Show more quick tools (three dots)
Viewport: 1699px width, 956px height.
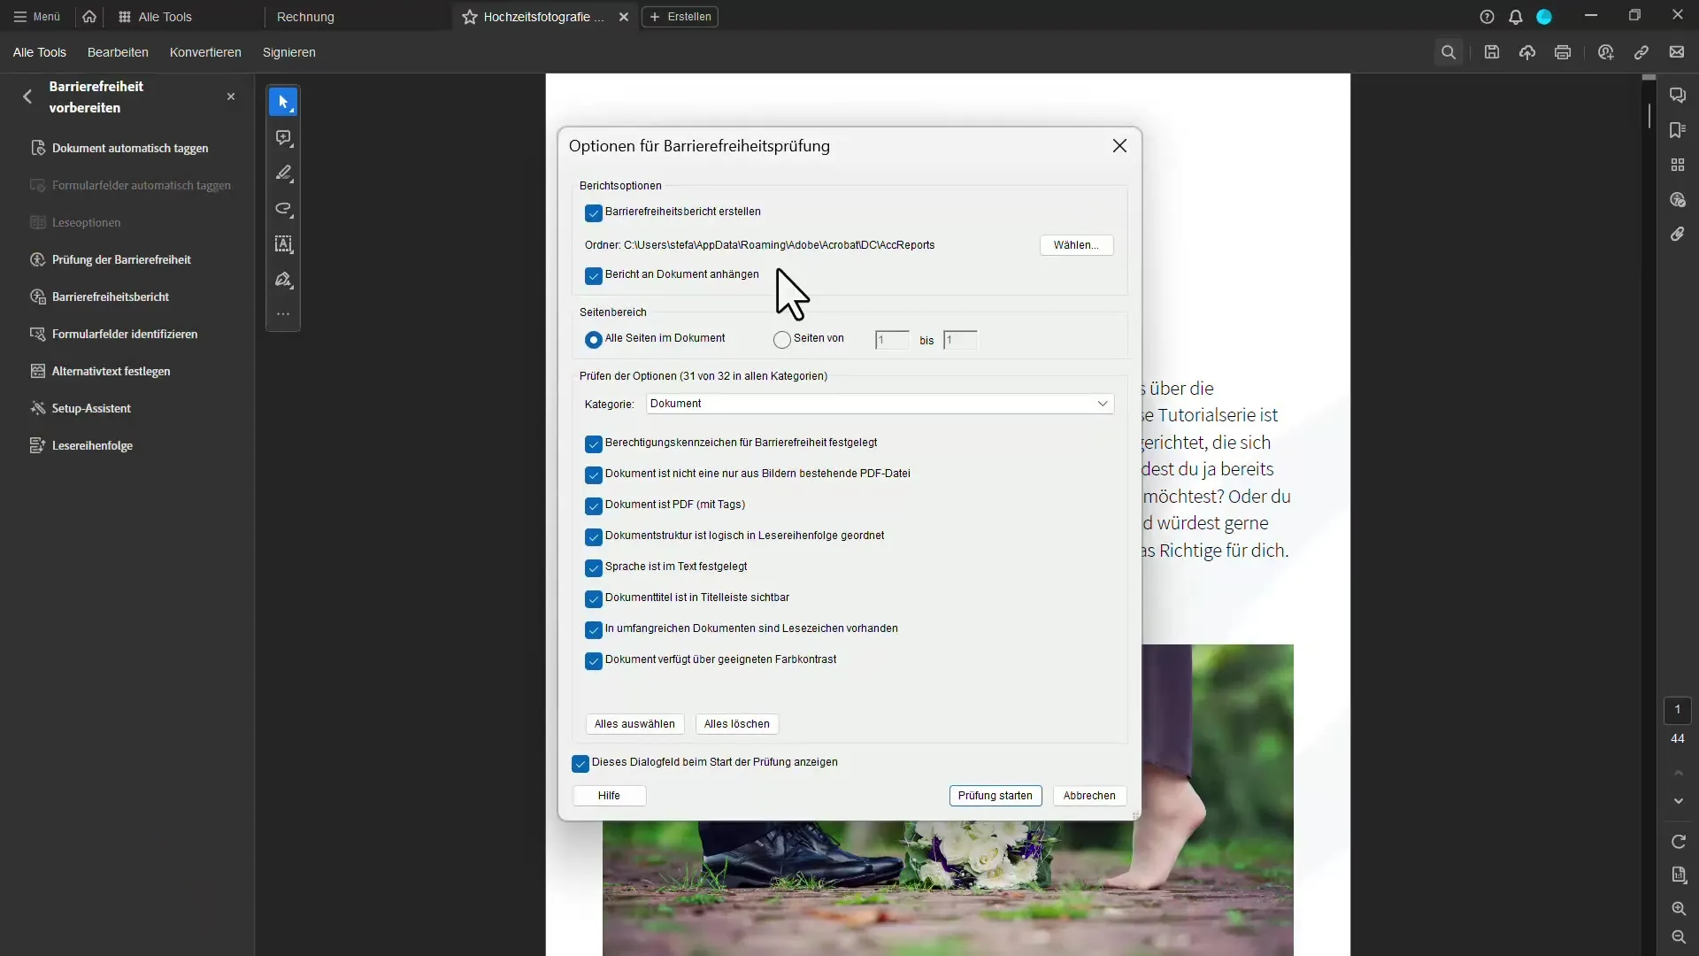(283, 314)
